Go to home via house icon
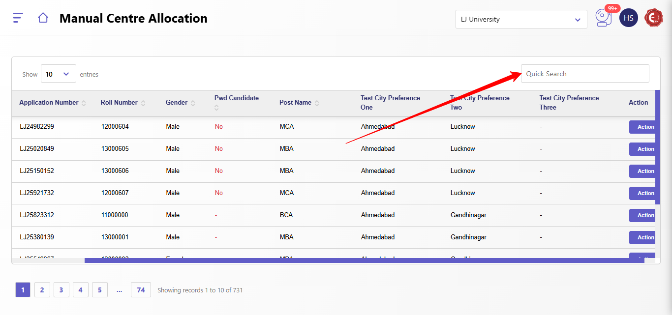This screenshot has width=672, height=315. pos(43,18)
